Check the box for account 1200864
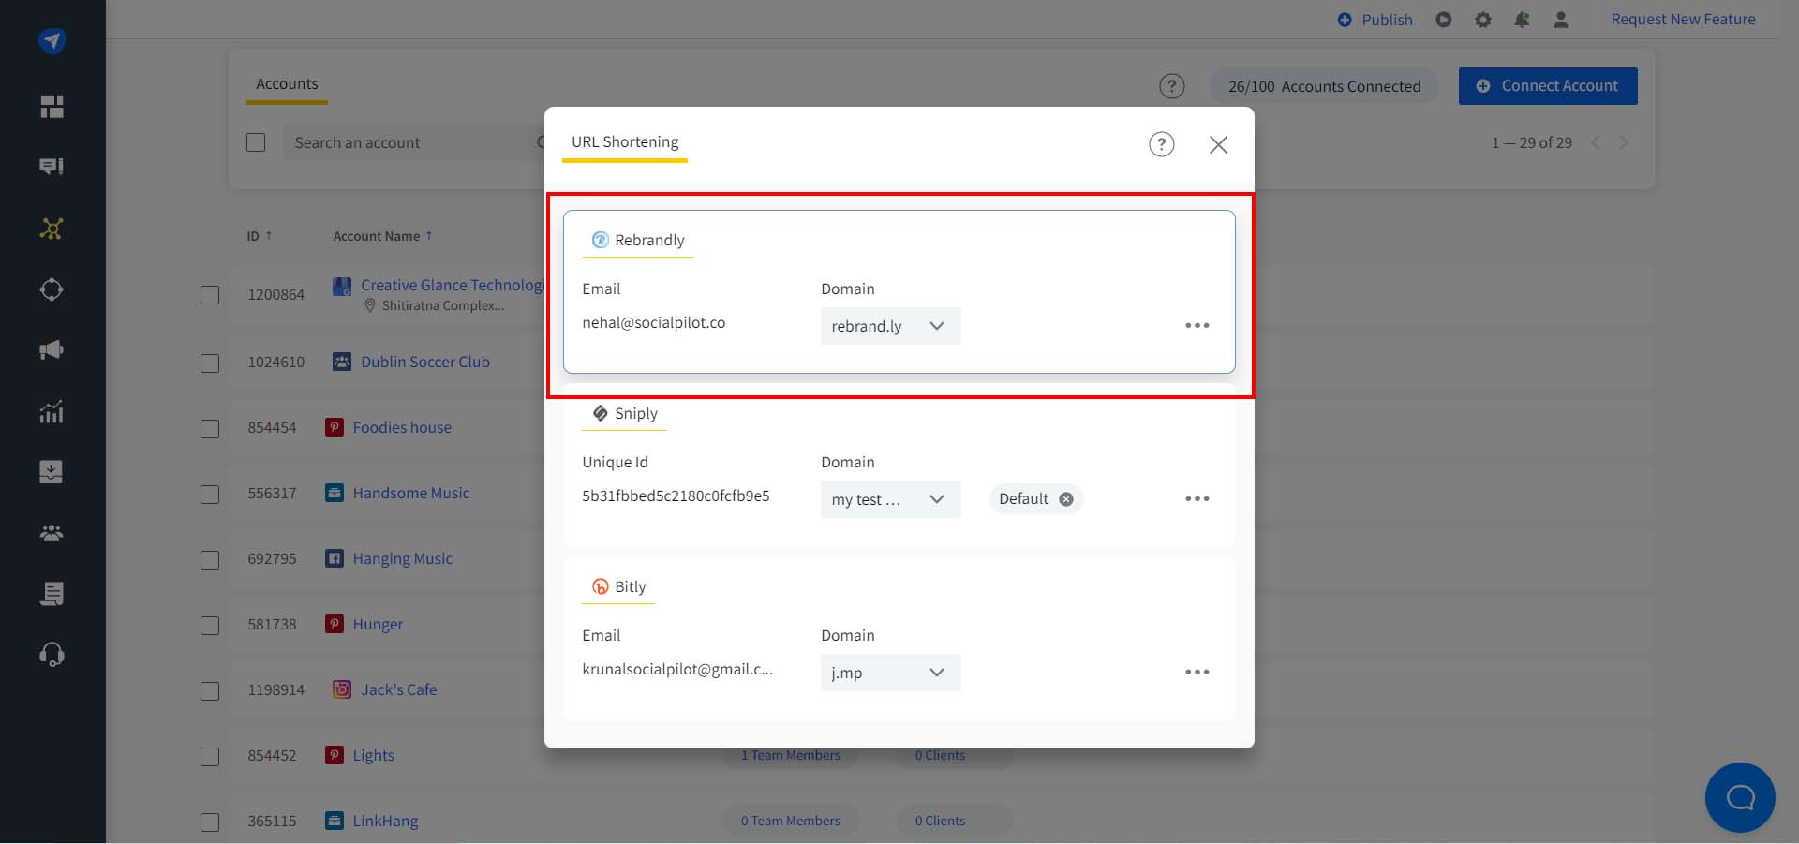 click(x=210, y=295)
